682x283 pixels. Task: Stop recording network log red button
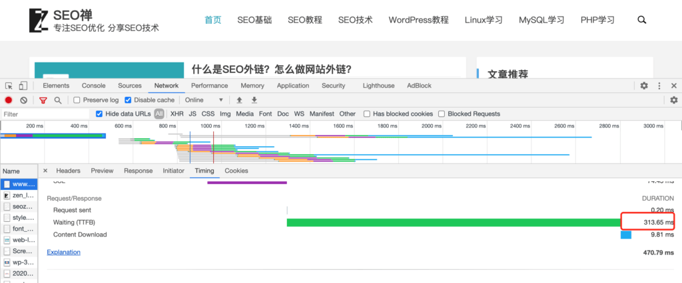click(x=9, y=100)
